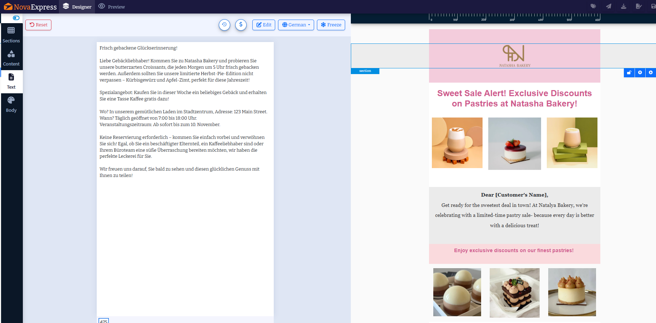Click the tags icon in top bar
Image resolution: width=656 pixels, height=323 pixels.
click(x=593, y=6)
